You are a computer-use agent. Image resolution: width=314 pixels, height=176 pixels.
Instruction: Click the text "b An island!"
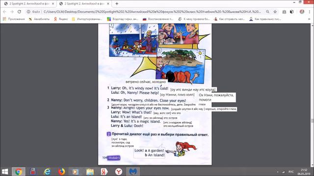(x=155, y=155)
